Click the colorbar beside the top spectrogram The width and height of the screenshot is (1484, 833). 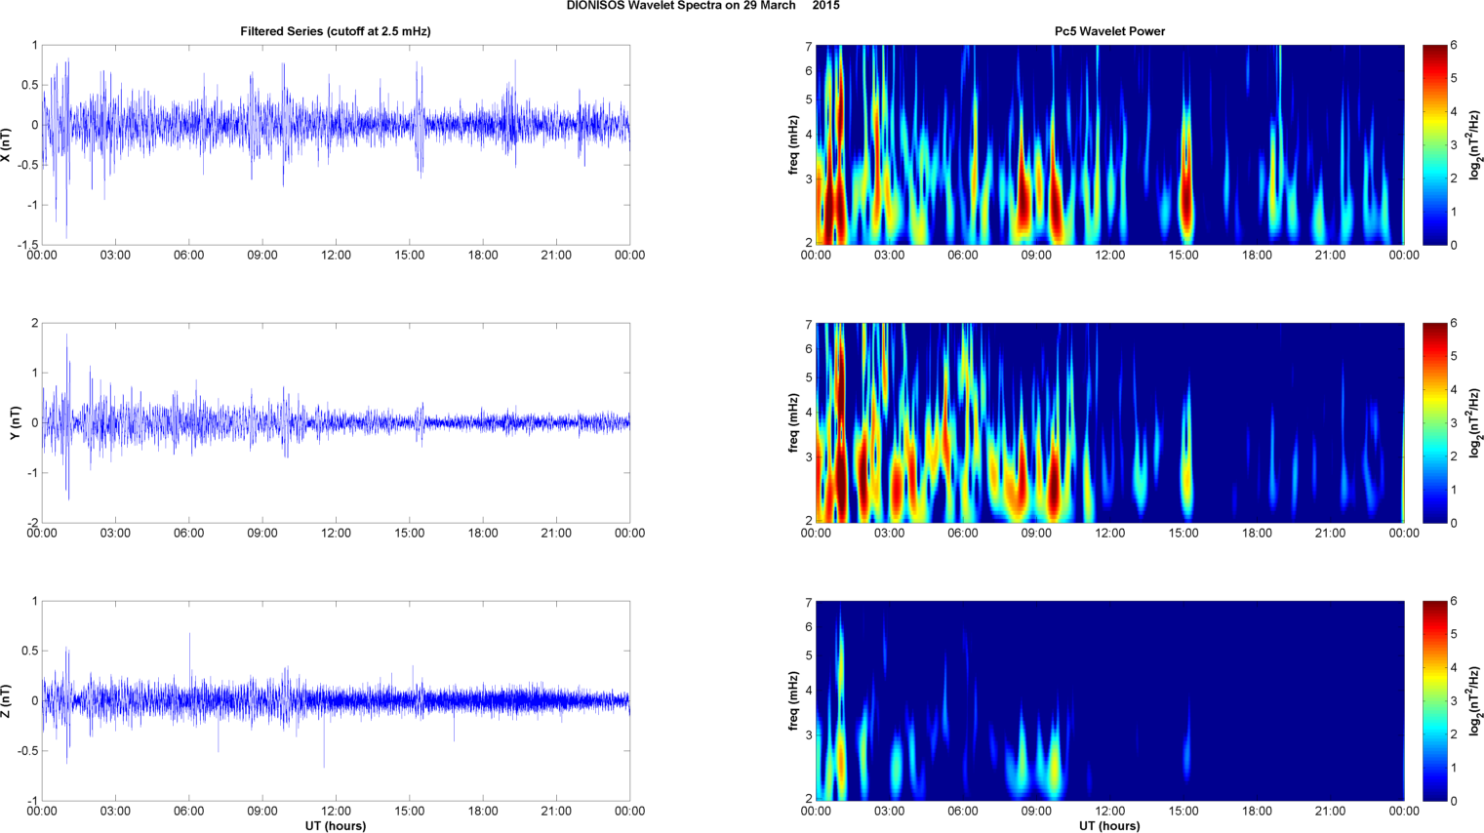tap(1434, 144)
